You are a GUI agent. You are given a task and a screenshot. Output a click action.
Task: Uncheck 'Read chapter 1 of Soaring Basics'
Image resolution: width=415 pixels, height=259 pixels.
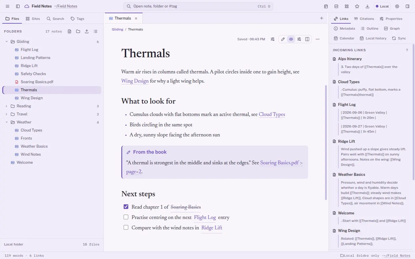point(126,207)
